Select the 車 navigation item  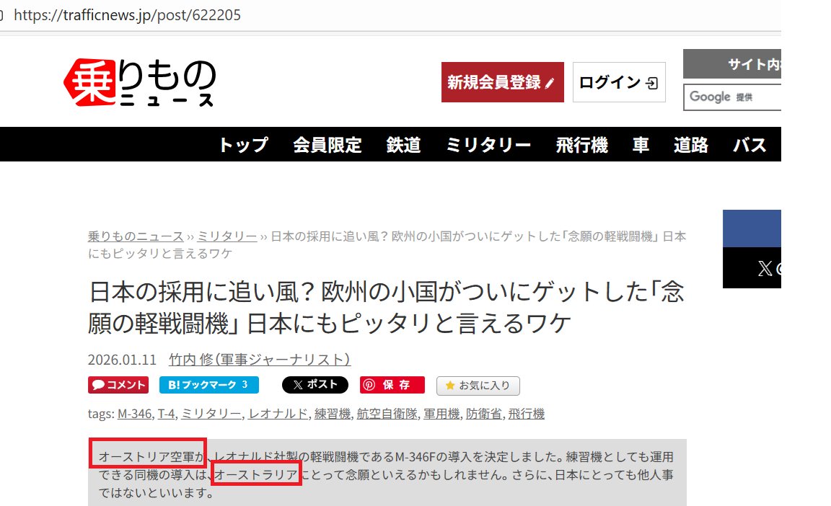coord(641,144)
